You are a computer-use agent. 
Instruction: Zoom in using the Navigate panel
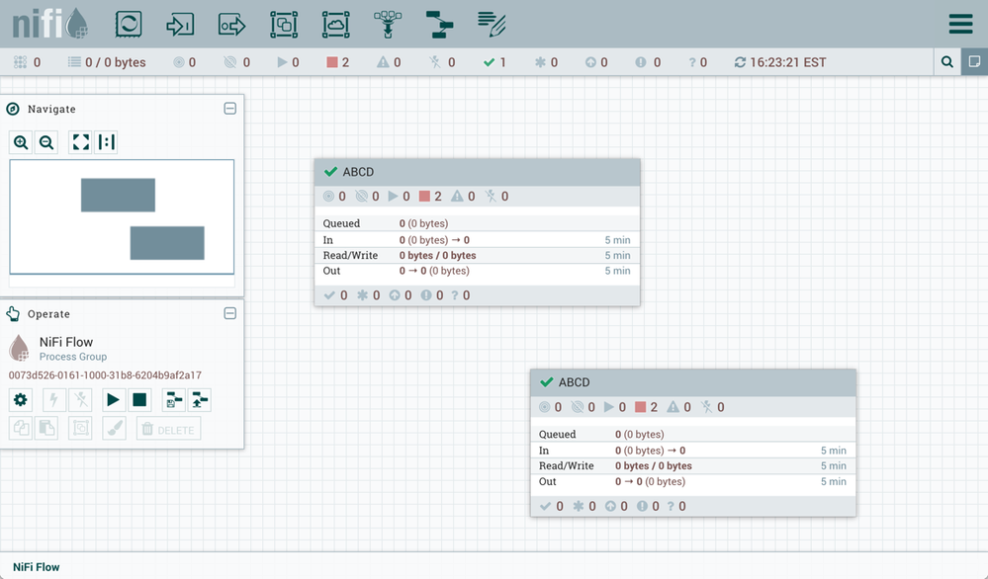click(21, 142)
